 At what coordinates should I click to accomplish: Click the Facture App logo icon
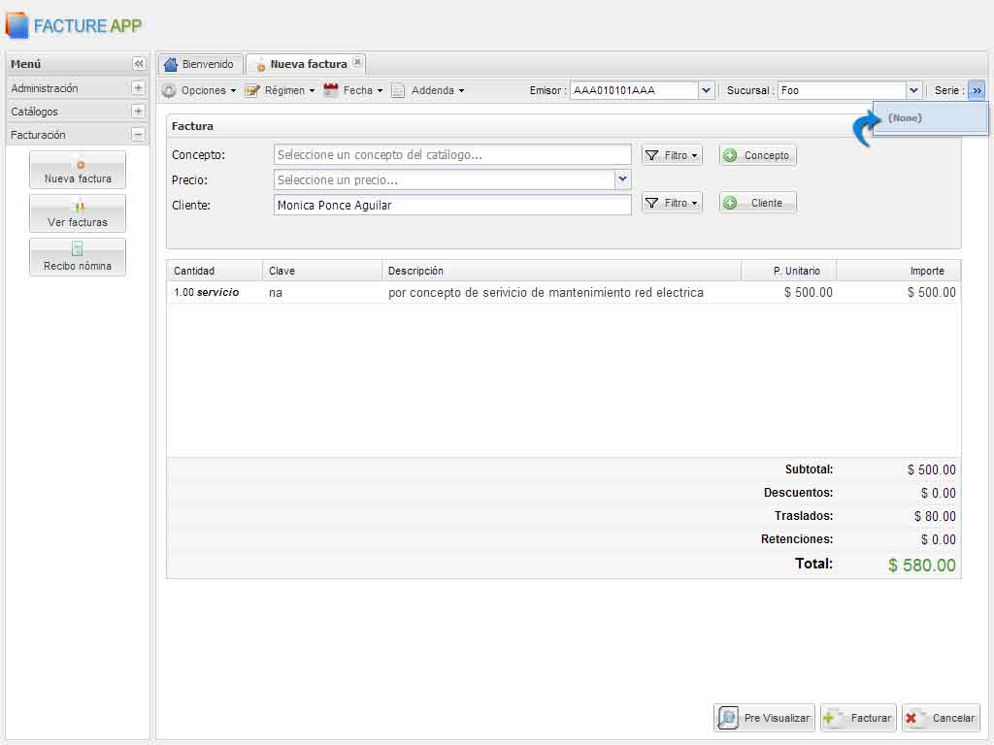coord(17,25)
